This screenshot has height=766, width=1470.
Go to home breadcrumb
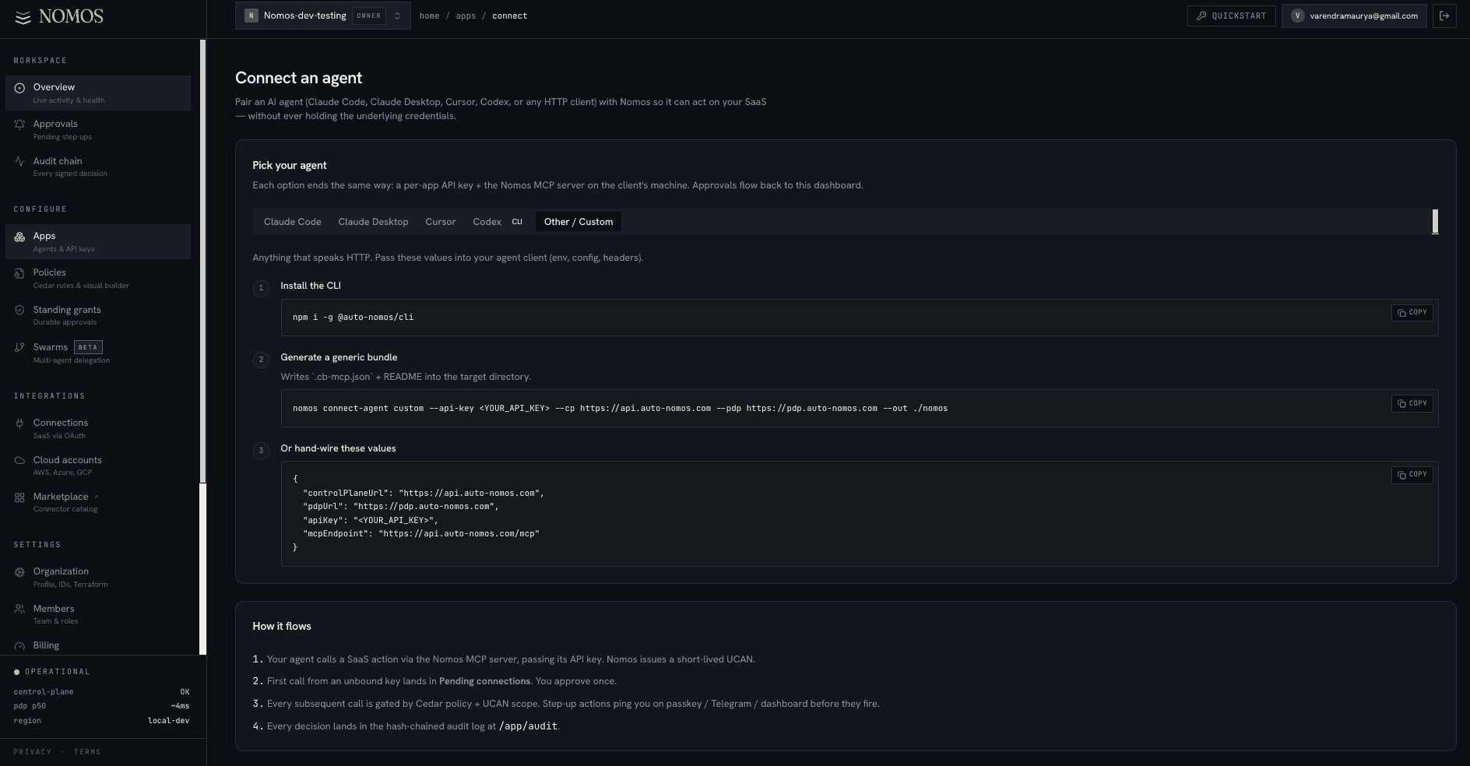429,16
